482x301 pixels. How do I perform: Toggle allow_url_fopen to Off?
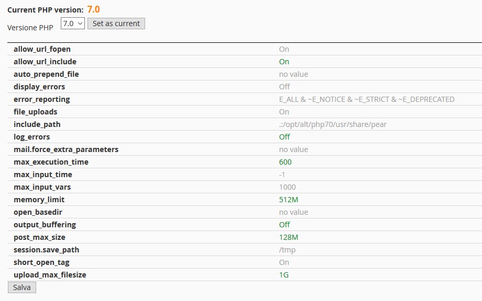pyautogui.click(x=284, y=49)
